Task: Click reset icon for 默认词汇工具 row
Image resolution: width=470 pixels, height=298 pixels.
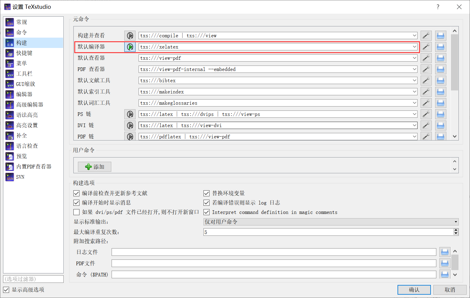Action: pyautogui.click(x=441, y=103)
